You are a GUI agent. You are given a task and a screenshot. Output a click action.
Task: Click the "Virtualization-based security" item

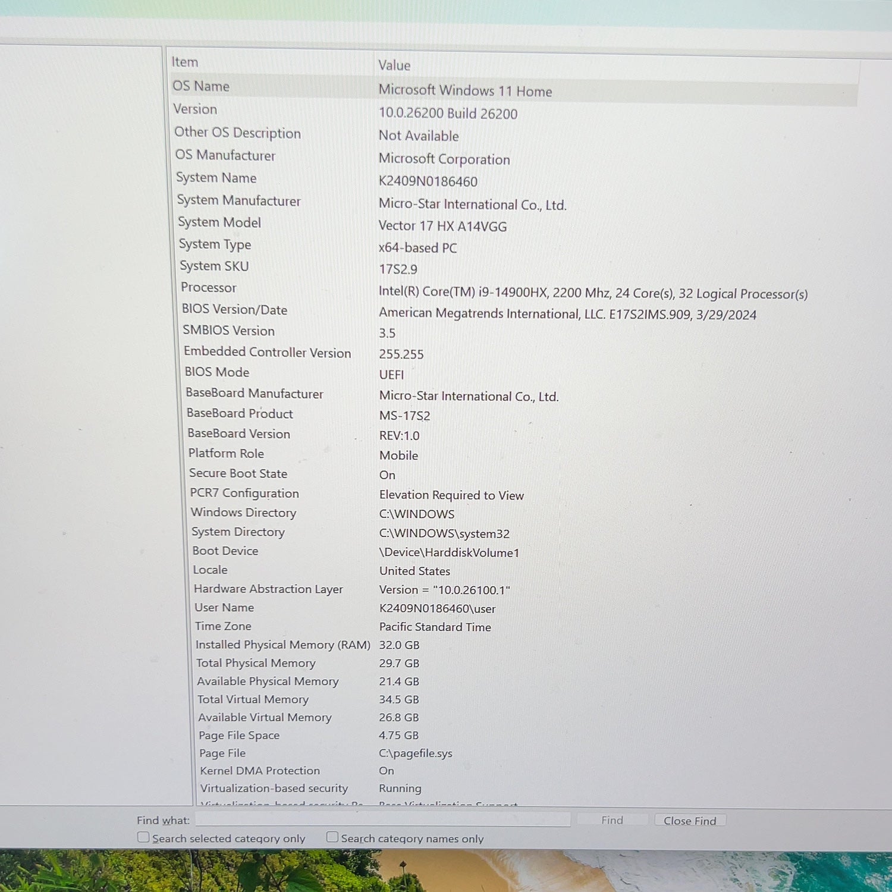tap(274, 788)
